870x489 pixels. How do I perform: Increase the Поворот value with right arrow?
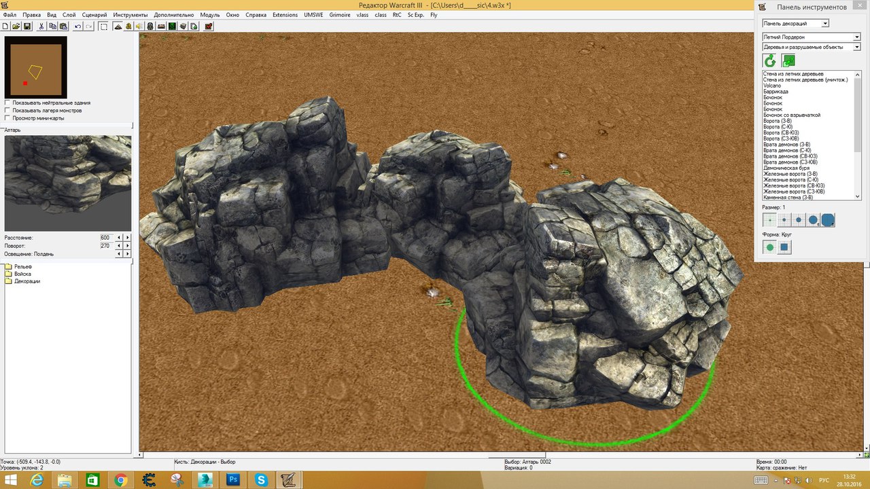click(127, 246)
